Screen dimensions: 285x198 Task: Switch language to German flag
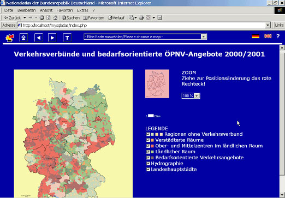click(x=256, y=36)
